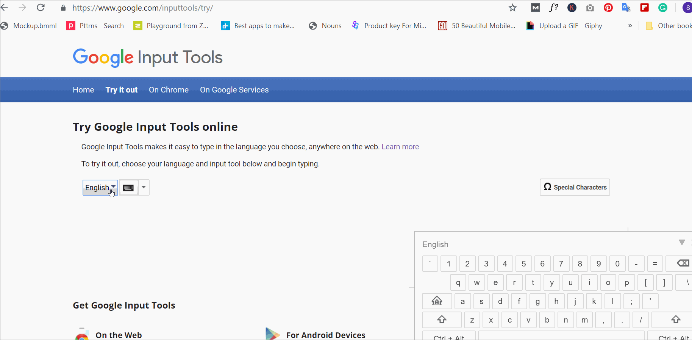This screenshot has width=692, height=340.
Task: Reload the page with refresh icon
Action: coord(41,8)
